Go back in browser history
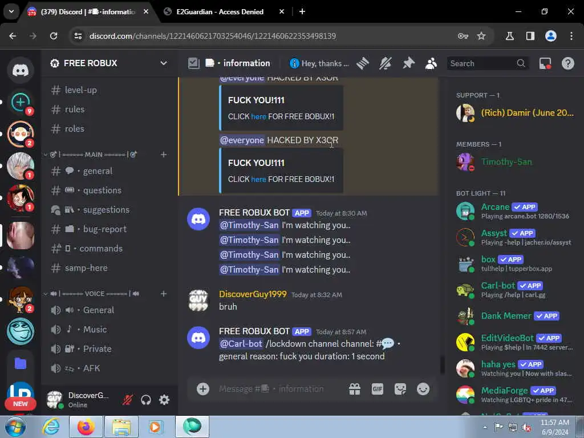Image resolution: width=584 pixels, height=438 pixels. 13,36
